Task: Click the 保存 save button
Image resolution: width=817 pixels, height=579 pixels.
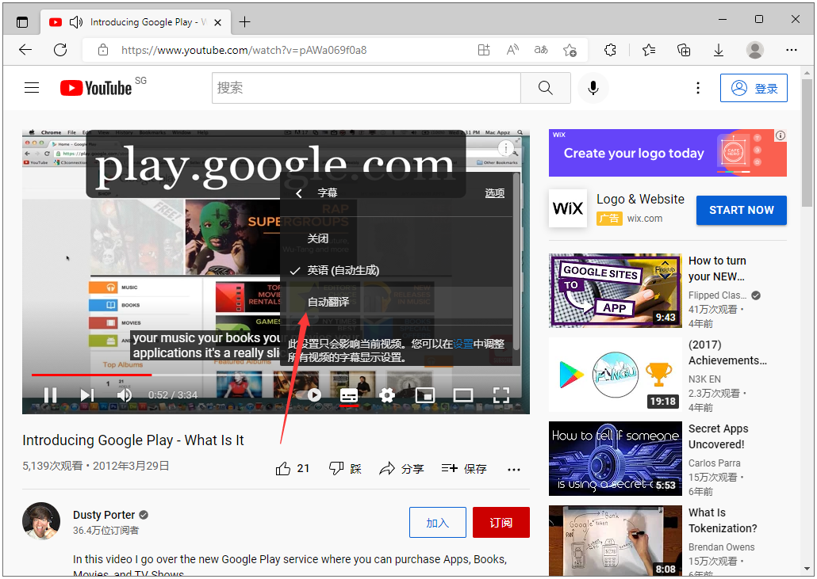Action: [464, 469]
